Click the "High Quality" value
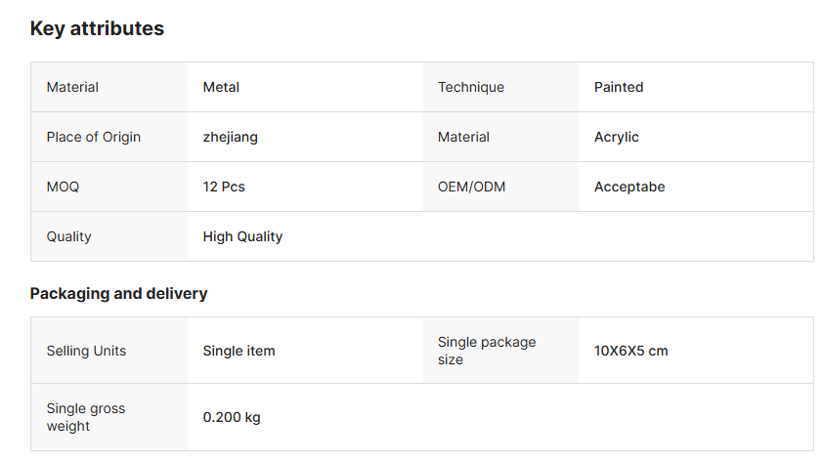This screenshot has height=461, width=824. point(242,236)
